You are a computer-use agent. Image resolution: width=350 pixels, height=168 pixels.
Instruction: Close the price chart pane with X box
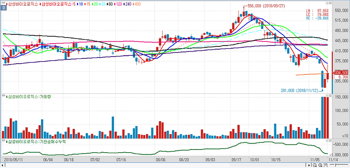tap(330, 3)
